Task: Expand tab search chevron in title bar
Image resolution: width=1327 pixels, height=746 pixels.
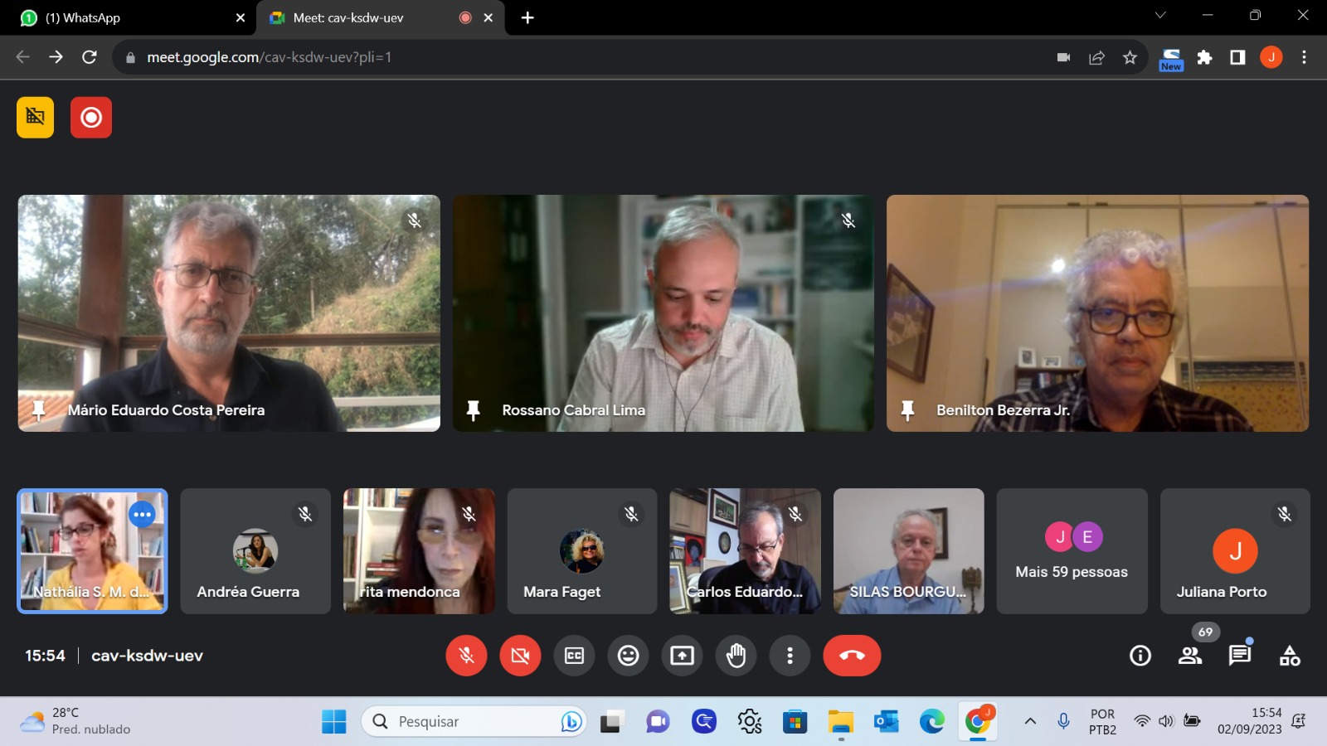Action: point(1160,15)
